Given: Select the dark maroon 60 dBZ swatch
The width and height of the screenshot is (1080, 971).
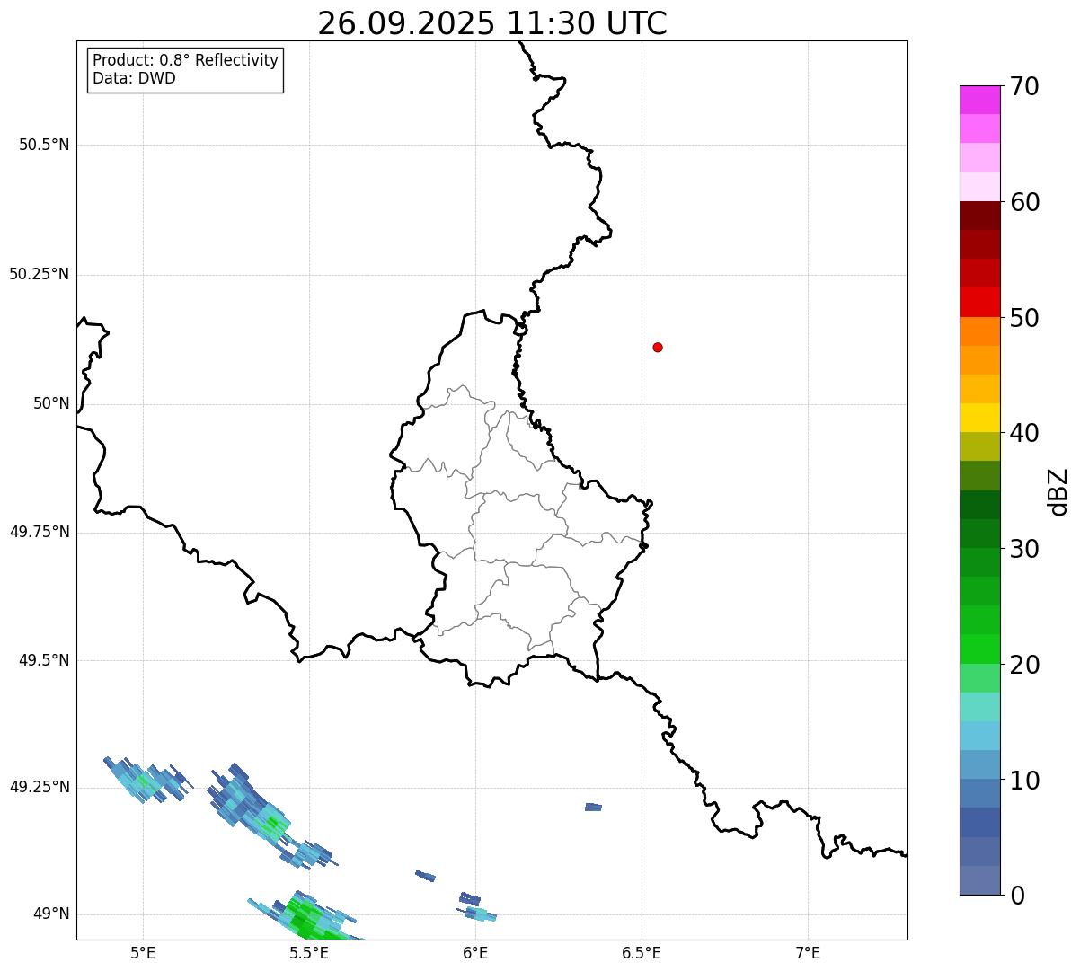Looking at the screenshot, I should point(979,216).
